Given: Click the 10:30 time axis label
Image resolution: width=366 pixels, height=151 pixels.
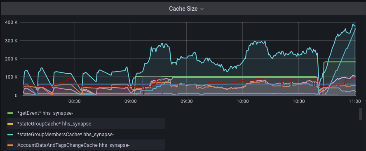Looking at the screenshot, I should (x=298, y=101).
